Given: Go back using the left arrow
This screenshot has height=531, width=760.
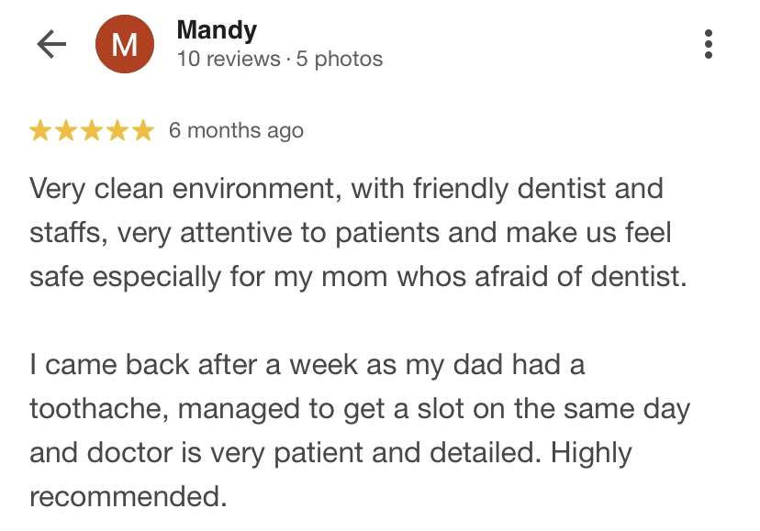Looking at the screenshot, I should pos(52,45).
